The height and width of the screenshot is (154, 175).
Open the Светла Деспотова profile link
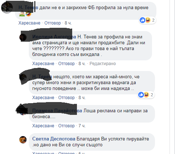[x=54, y=139]
